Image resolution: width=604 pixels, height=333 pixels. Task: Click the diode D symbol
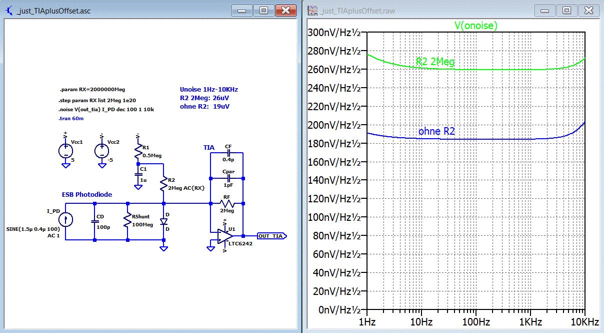(163, 222)
